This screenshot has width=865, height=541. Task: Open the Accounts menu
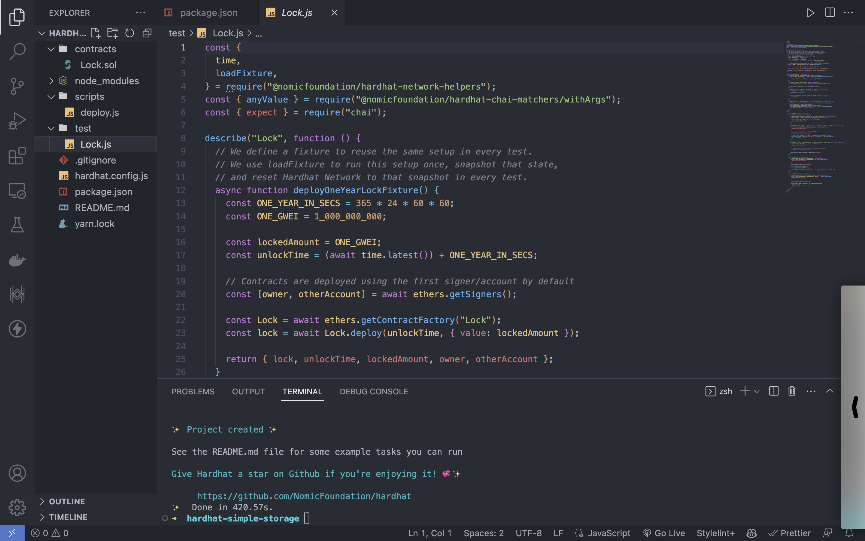coord(17,473)
